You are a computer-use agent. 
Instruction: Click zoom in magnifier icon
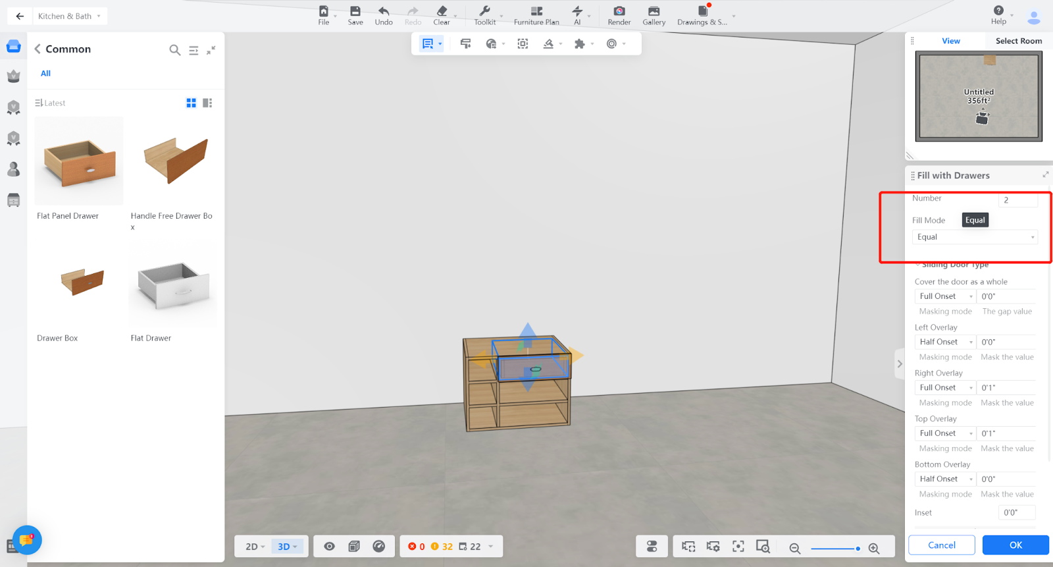[x=874, y=549]
